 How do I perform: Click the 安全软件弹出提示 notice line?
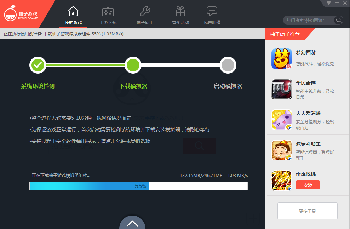90,141
